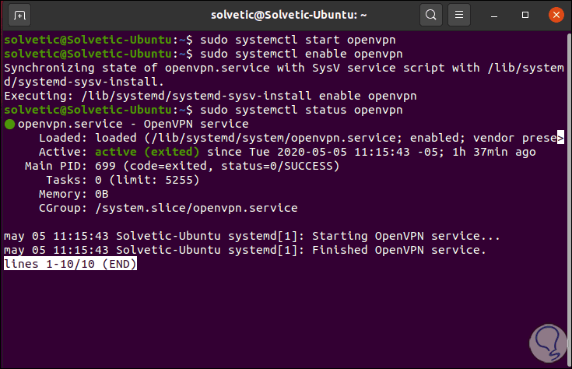Click the "sudo systemctl enable openvpn" command
Viewport: 572px width, 369px height.
(x=295, y=54)
